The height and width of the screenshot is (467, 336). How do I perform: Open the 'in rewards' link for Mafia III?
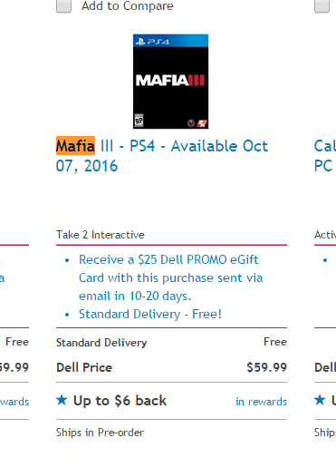point(261,402)
